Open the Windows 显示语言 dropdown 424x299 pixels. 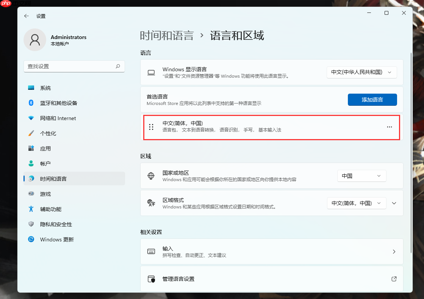click(361, 72)
